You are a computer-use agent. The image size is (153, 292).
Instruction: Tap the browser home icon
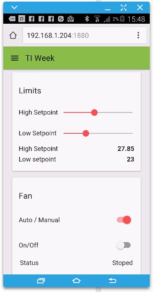tap(13, 35)
